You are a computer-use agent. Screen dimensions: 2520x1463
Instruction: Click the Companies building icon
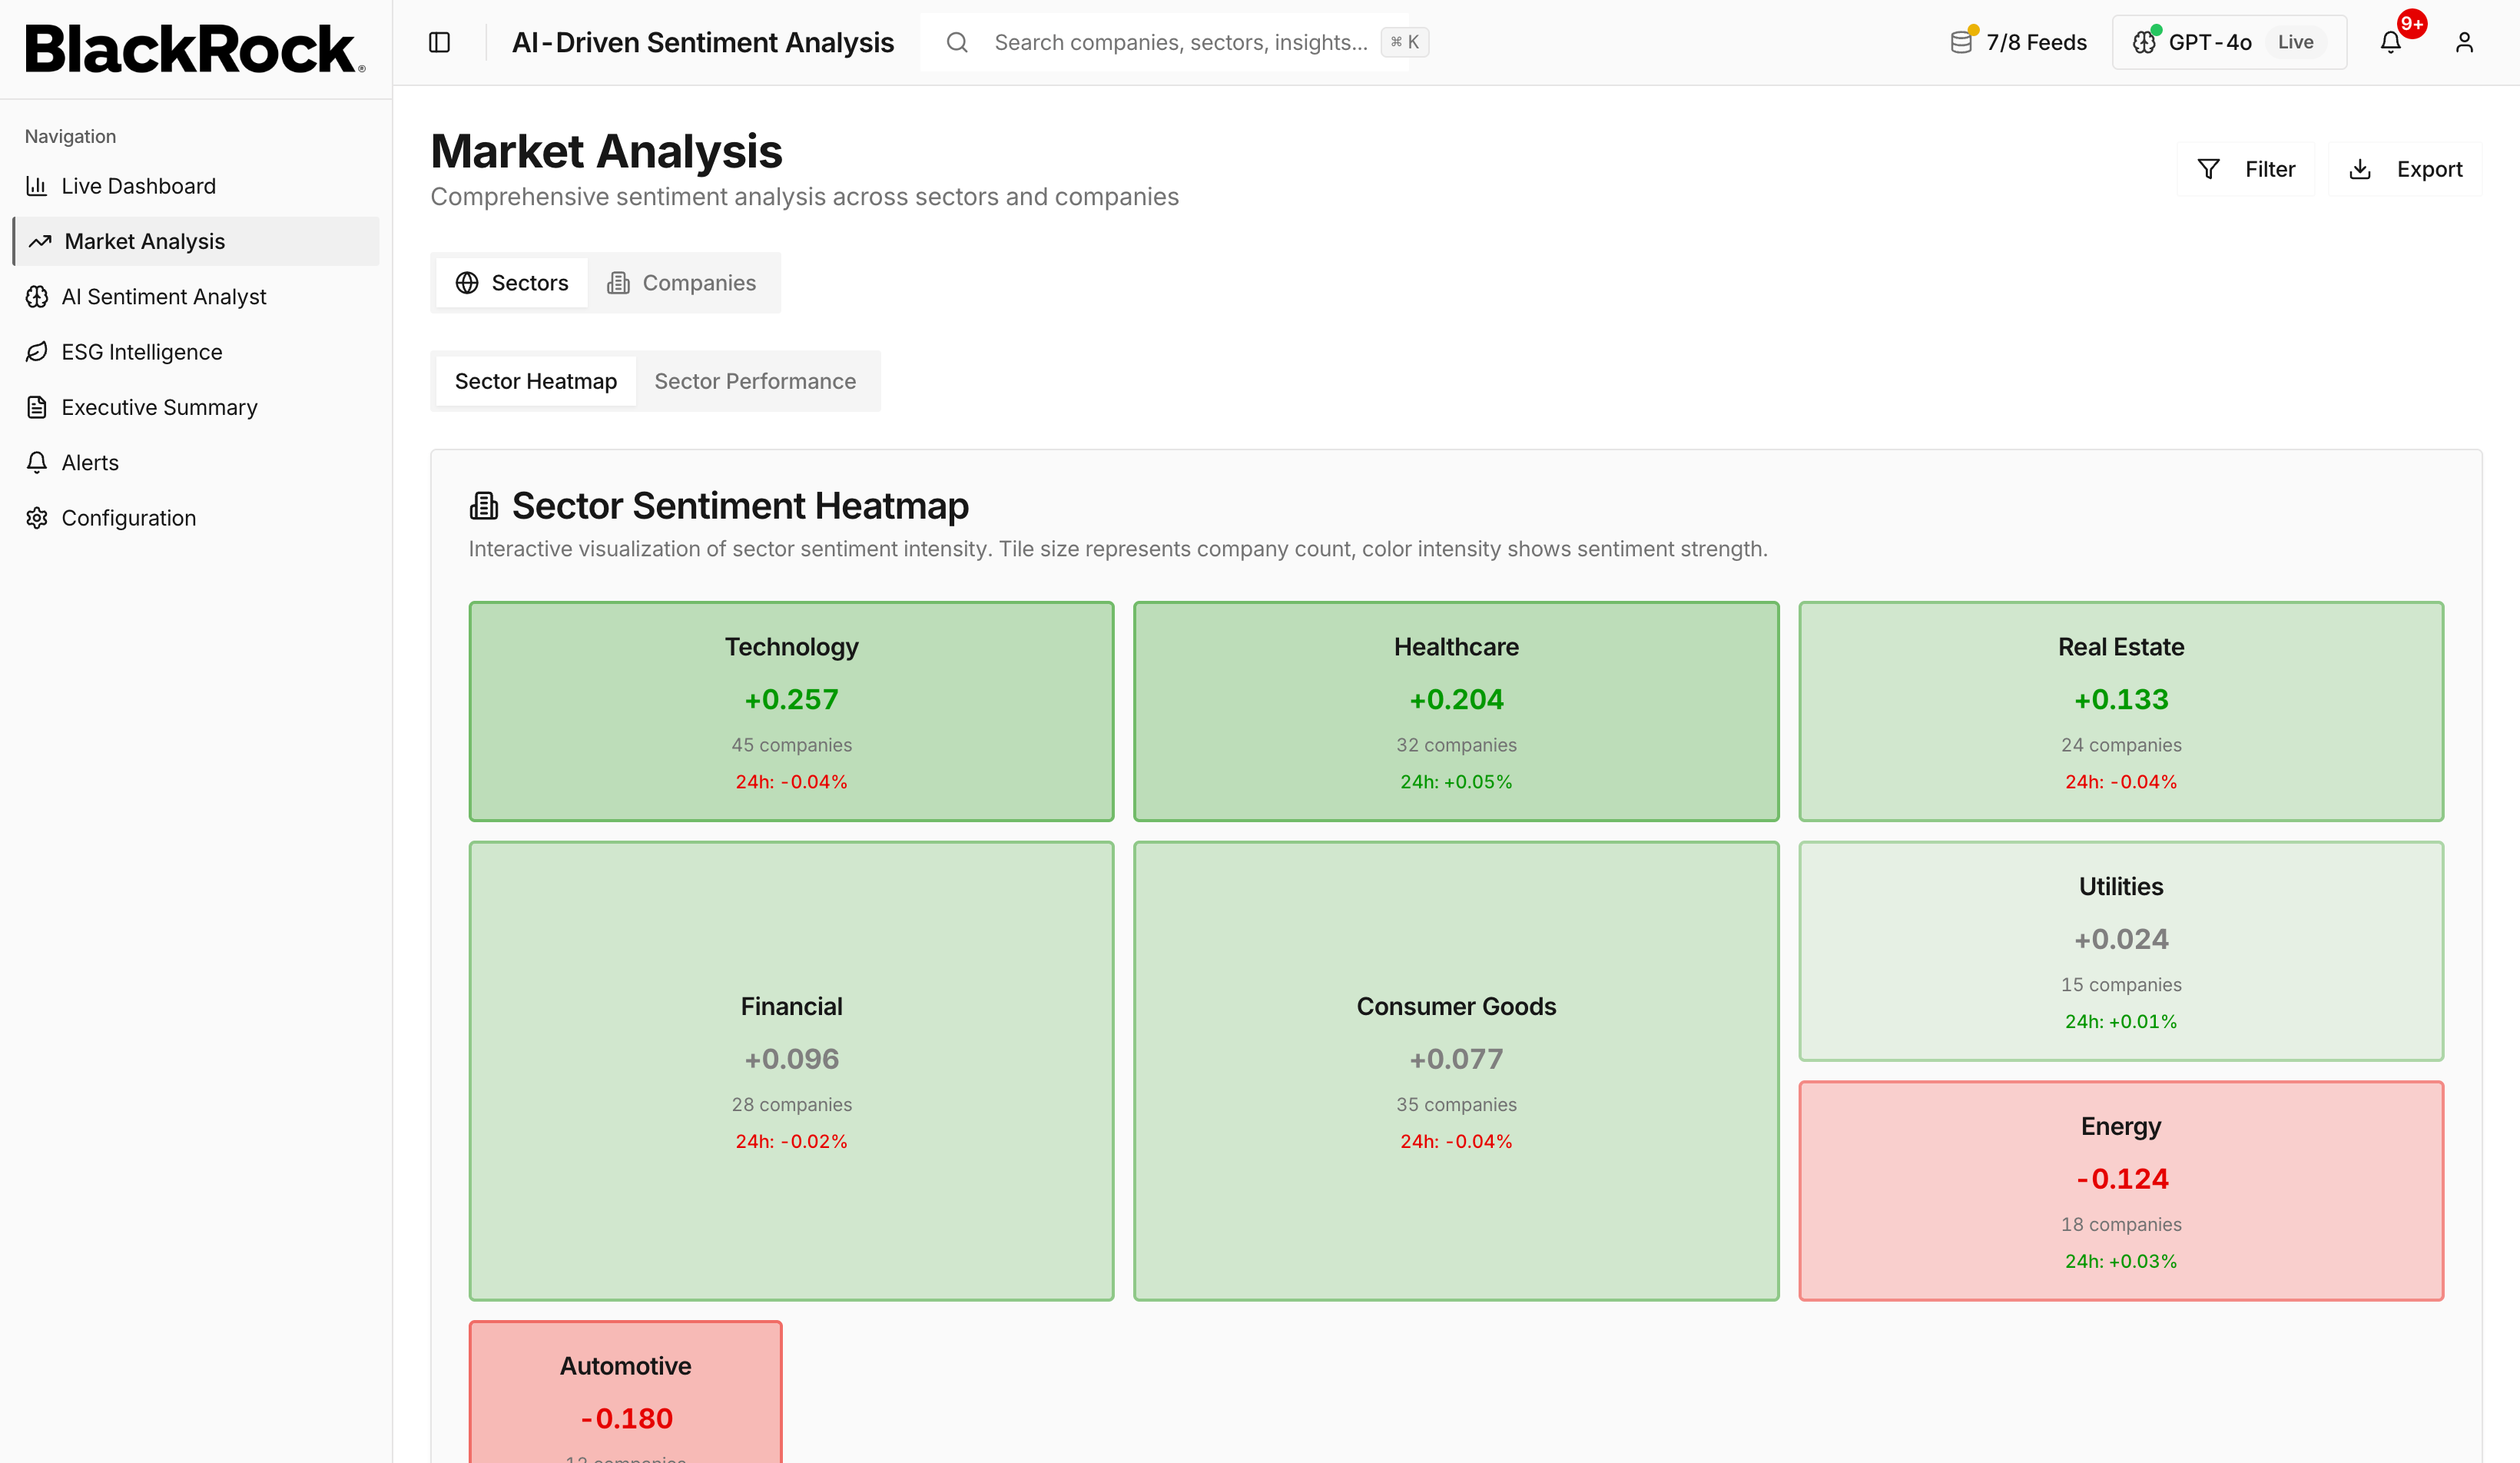coord(618,283)
